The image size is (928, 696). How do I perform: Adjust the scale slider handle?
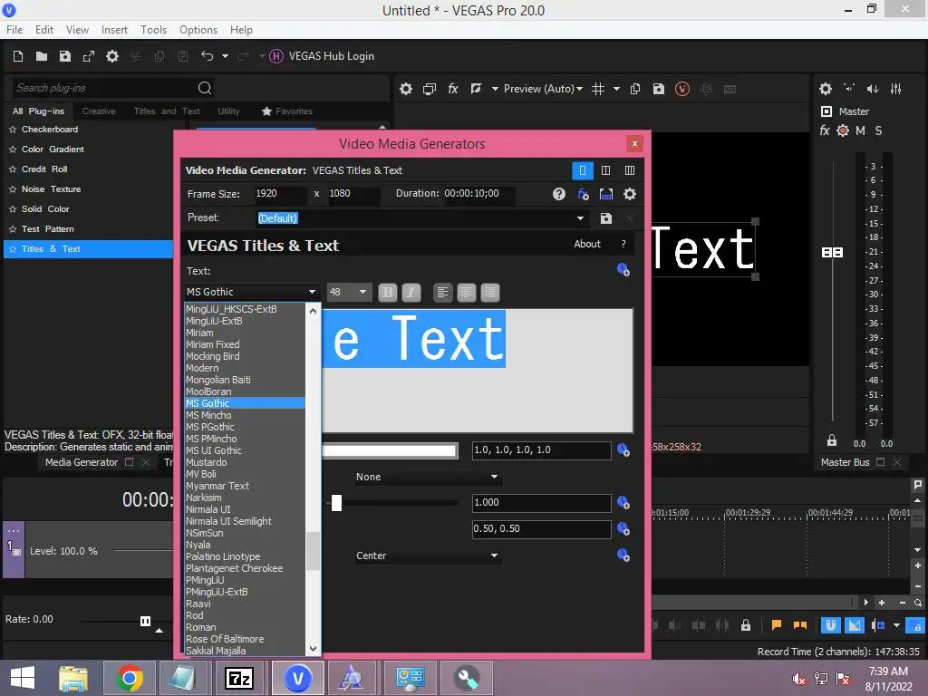tap(336, 503)
